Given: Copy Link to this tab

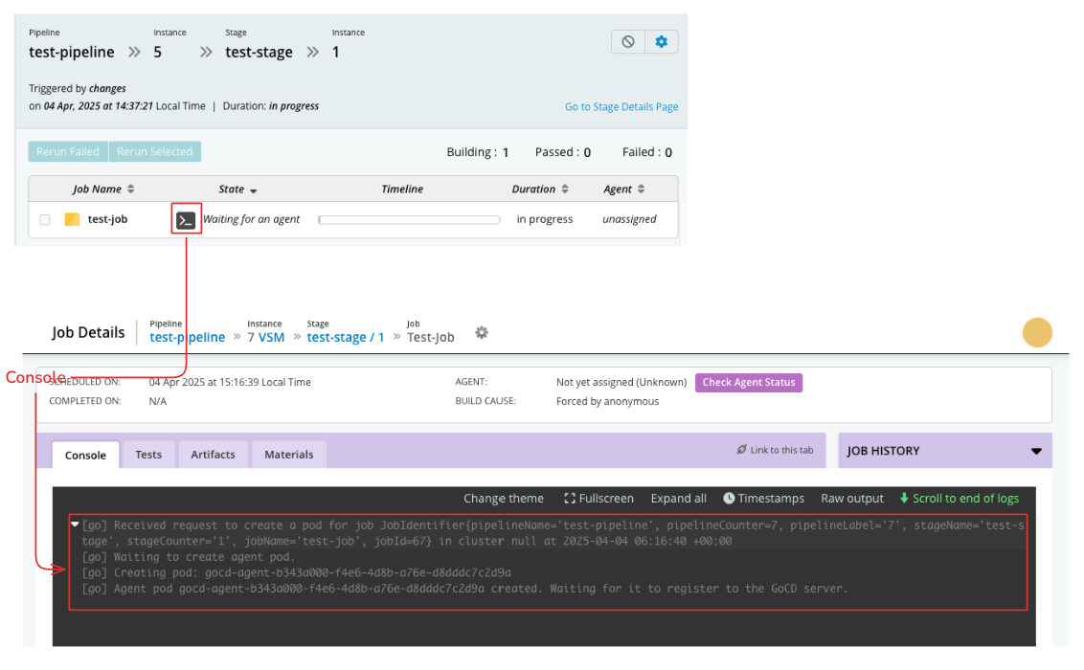Looking at the screenshot, I should pos(775,450).
